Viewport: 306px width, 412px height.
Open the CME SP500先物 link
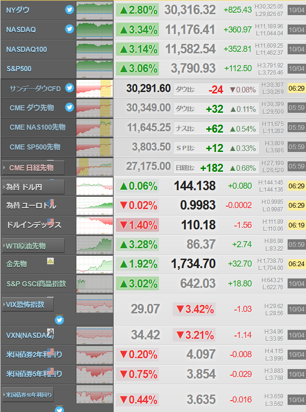pos(35,147)
